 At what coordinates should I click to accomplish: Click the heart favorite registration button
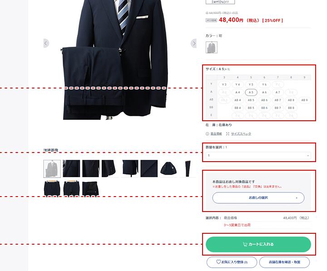coord(232,262)
